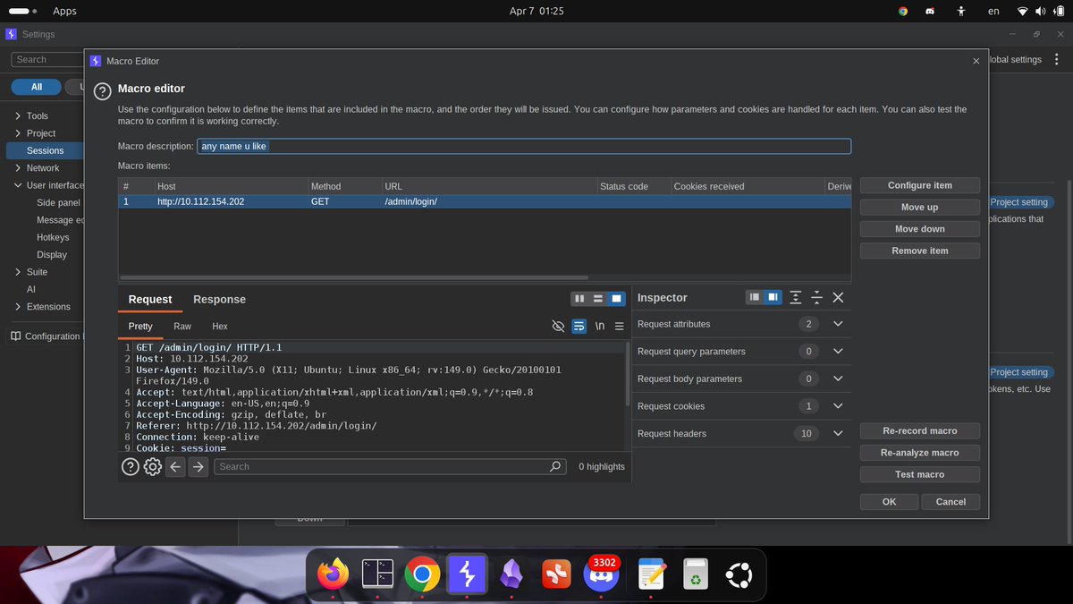
Task: Select the All filter in Settings
Action: pos(37,87)
